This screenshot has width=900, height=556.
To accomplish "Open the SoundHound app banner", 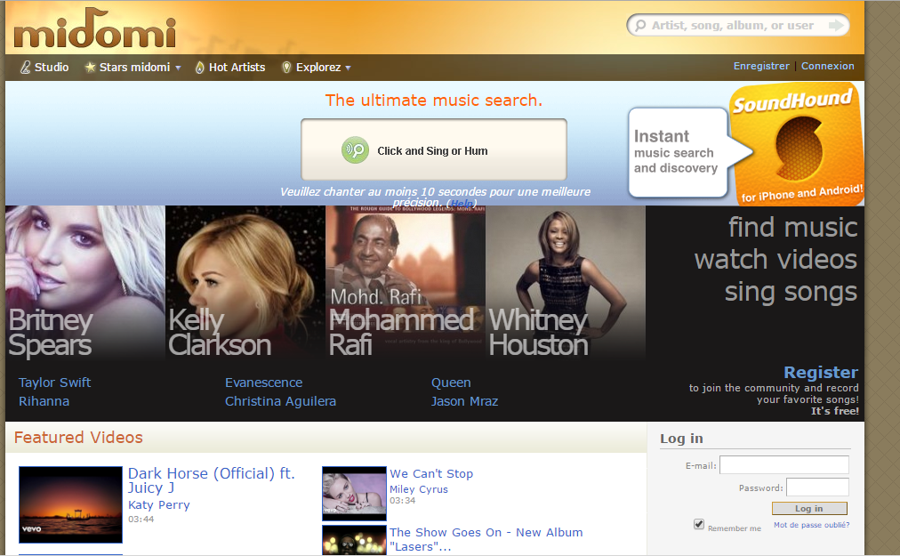I will [797, 144].
